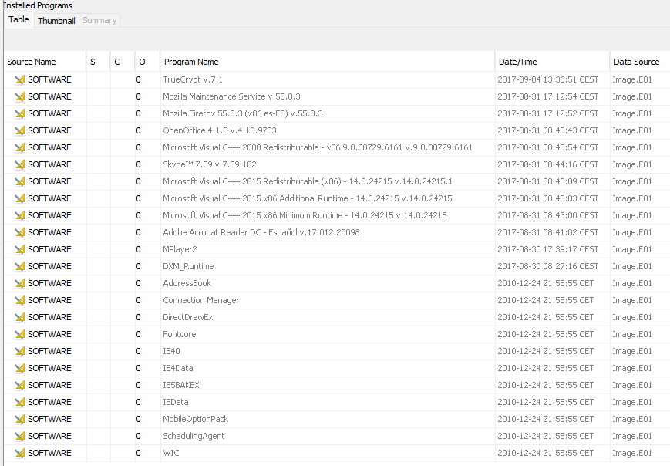Click the SOFTWARE icon in the Connection Manager row
Image resolution: width=670 pixels, height=466 pixels.
[x=19, y=300]
